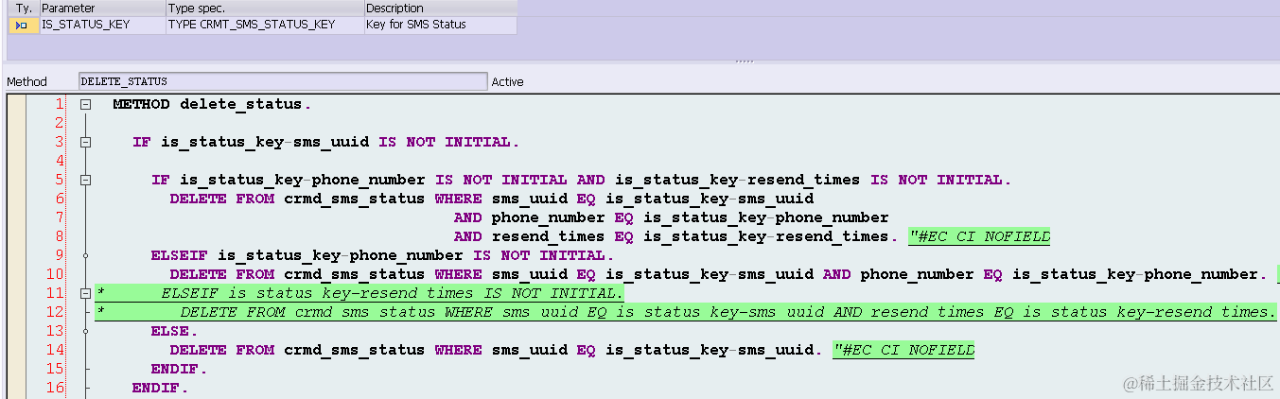Click the importing parameter icon beside IS_STATUS_KEY
This screenshot has width=1280, height=399.
22,25
